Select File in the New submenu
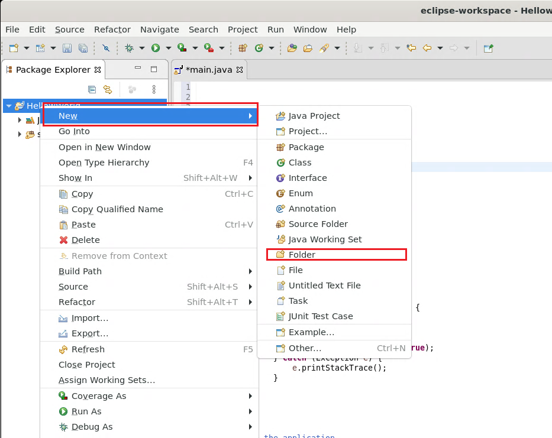The image size is (552, 438). click(334, 270)
